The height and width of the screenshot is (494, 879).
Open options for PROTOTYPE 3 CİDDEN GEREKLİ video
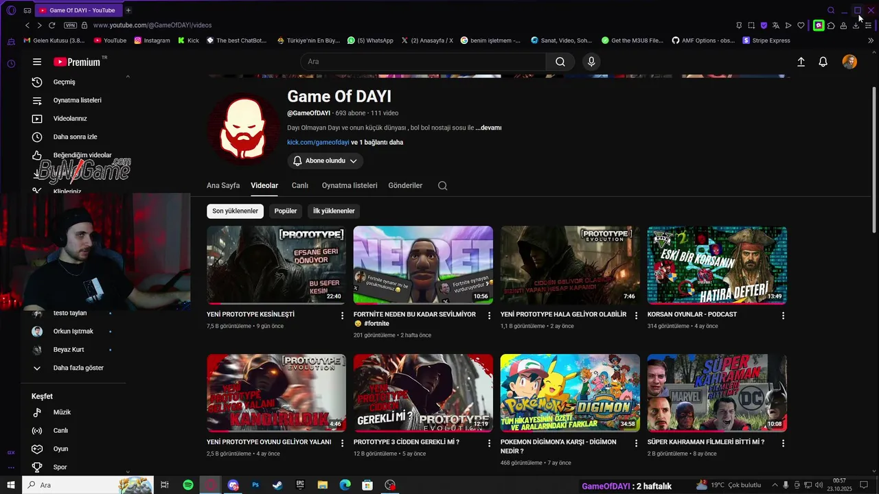pyautogui.click(x=490, y=443)
